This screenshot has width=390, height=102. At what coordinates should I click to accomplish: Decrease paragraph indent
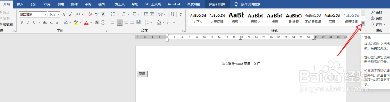click(x=146, y=14)
